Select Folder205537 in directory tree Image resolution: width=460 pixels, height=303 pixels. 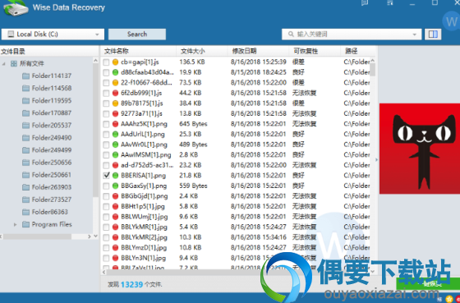[x=52, y=126]
